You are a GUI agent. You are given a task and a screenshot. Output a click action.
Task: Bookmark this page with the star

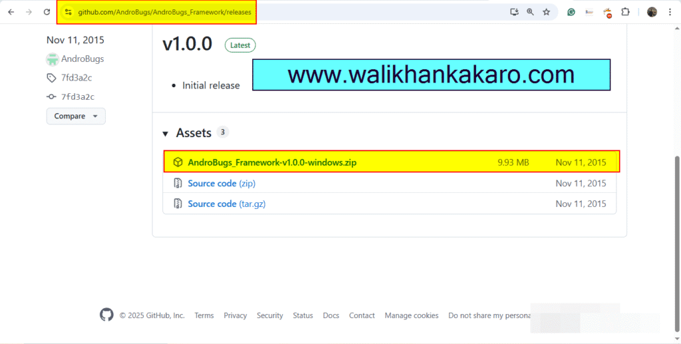[547, 12]
